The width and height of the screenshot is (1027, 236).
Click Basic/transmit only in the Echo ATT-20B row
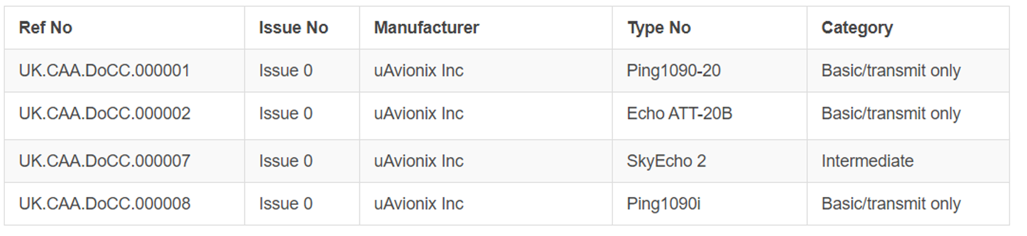pyautogui.click(x=891, y=114)
